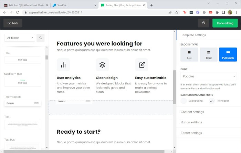The width and height of the screenshot is (241, 153).
Task: Click the Background color swatch
Action: (184, 101)
